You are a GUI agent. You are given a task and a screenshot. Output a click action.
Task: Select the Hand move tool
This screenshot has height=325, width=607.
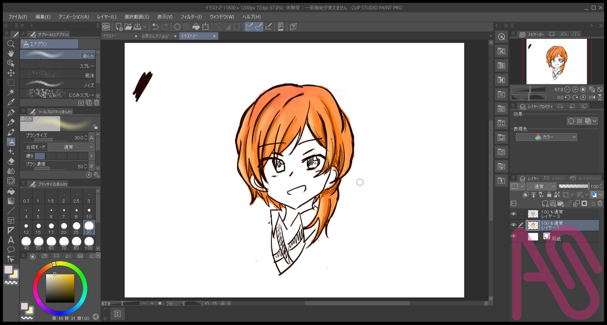10,54
